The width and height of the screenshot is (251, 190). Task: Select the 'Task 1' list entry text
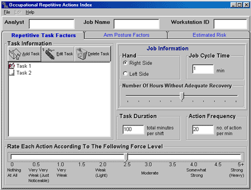coord(24,66)
